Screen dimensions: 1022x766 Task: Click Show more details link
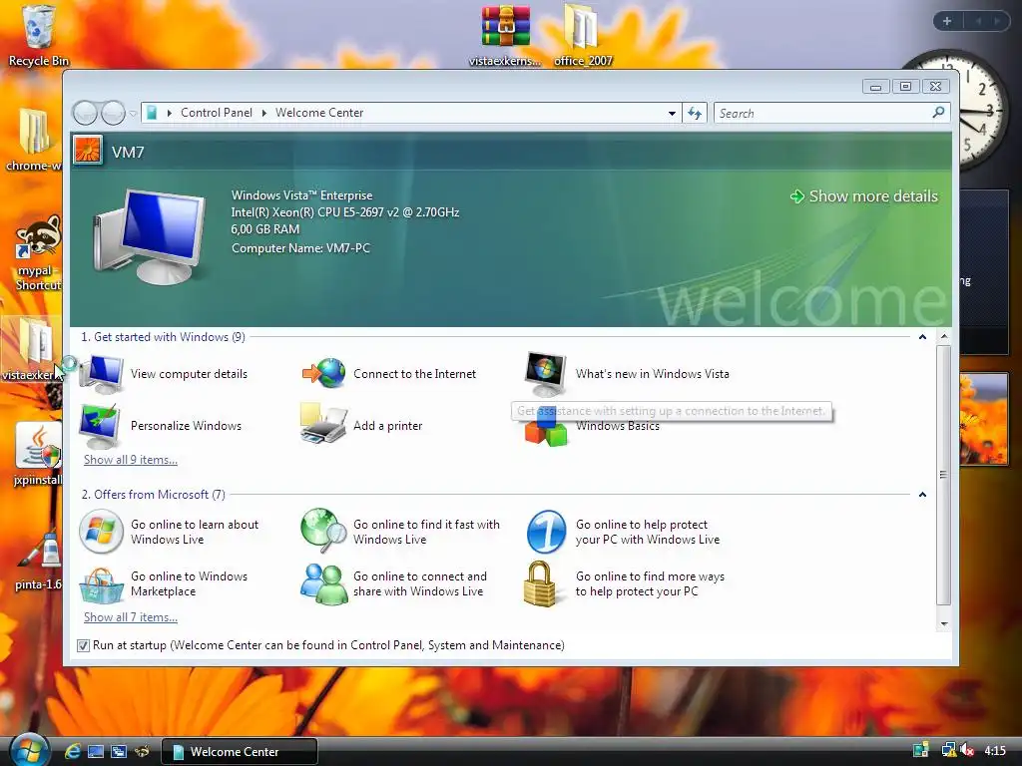864,196
